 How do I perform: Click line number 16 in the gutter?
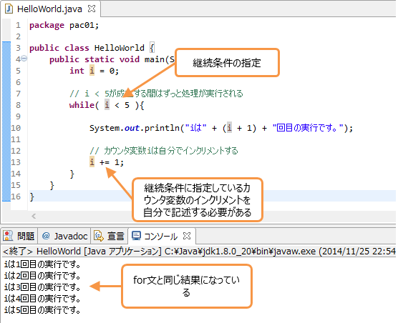pos(16,197)
